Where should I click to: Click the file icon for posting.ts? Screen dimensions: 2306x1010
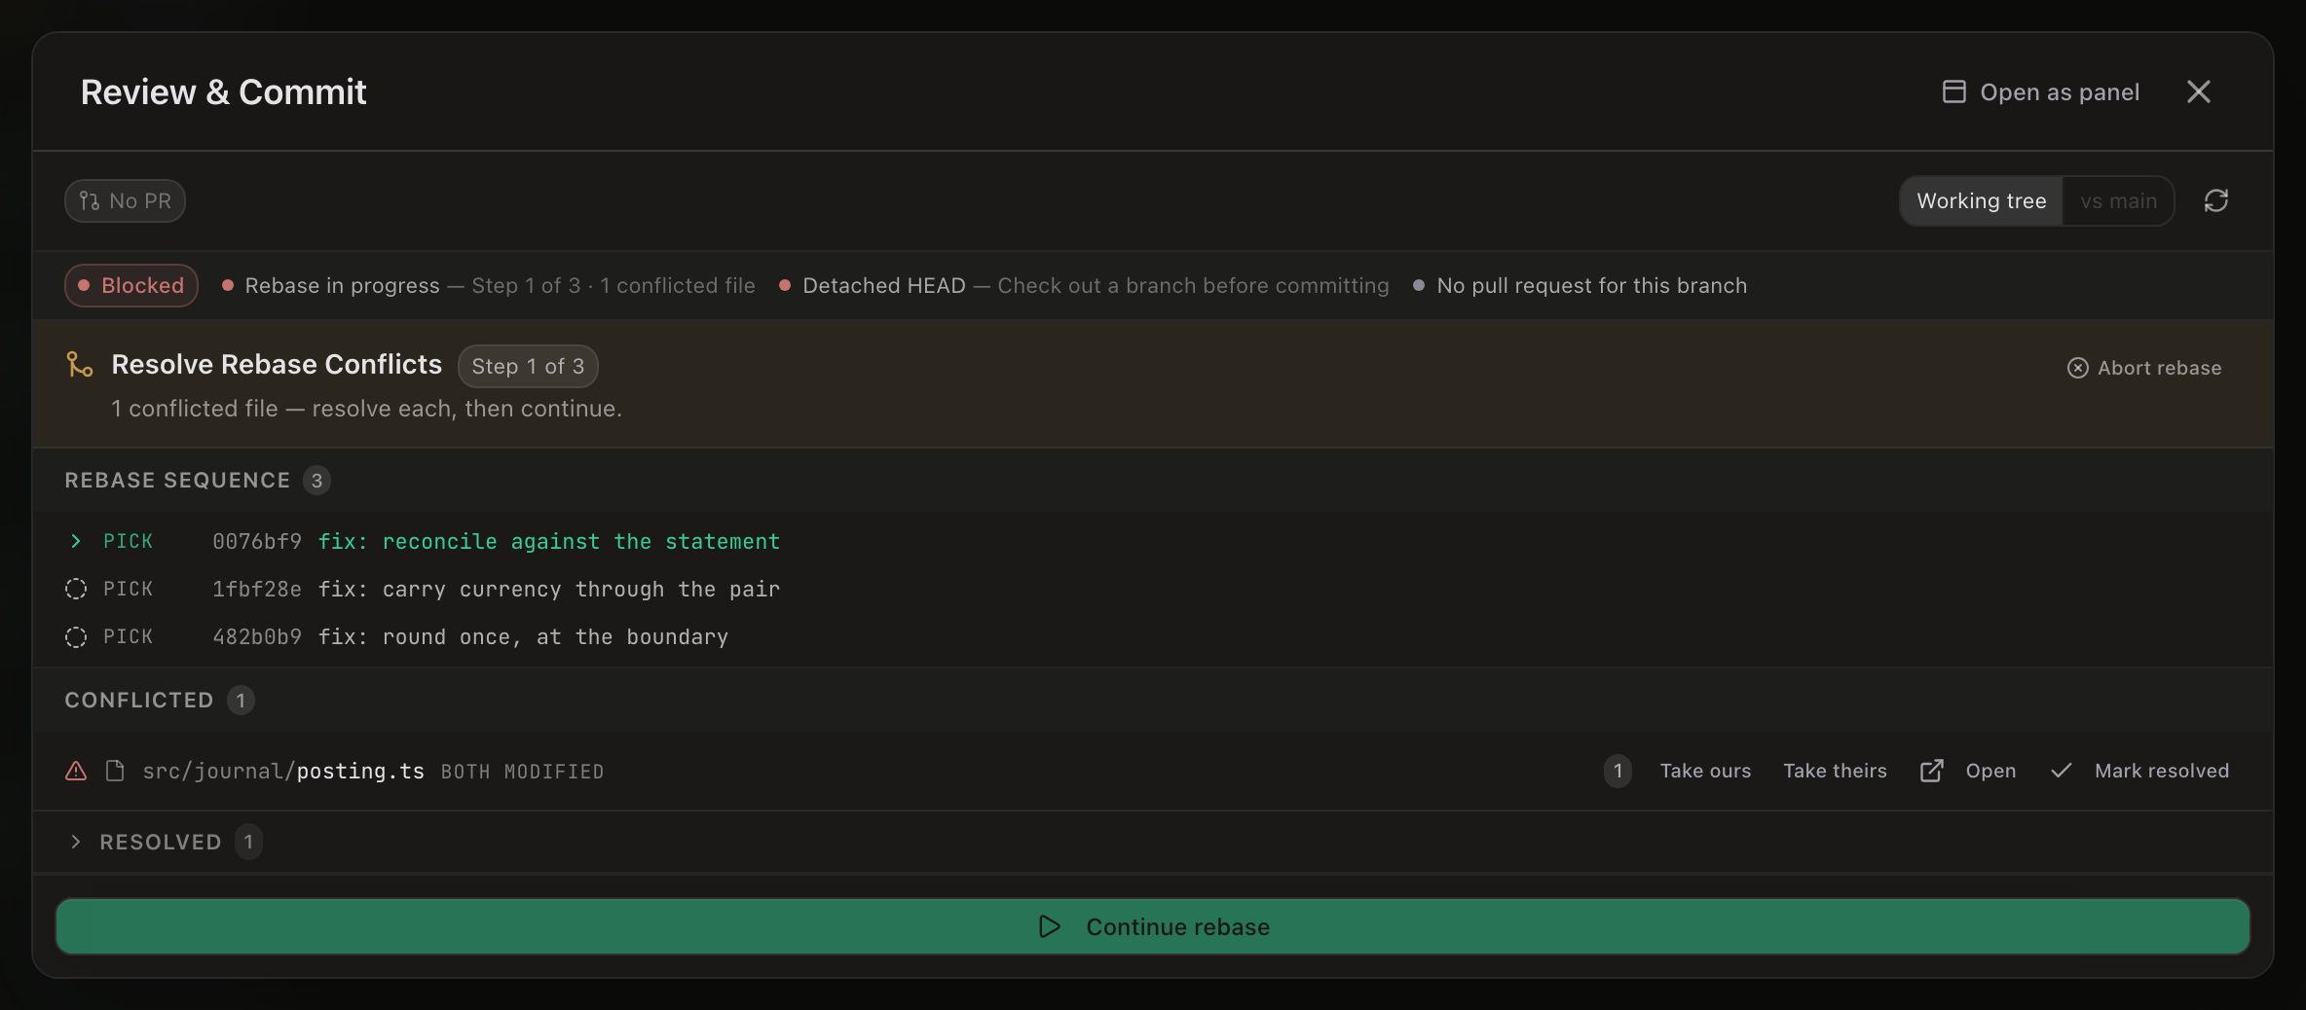[115, 771]
